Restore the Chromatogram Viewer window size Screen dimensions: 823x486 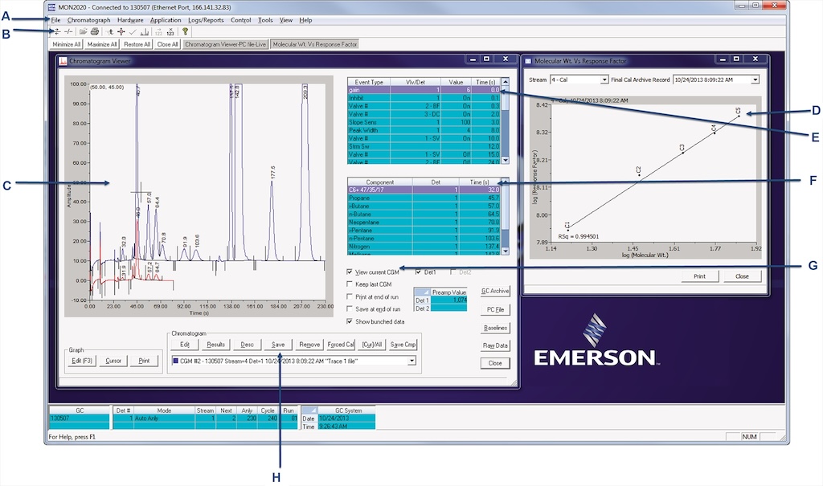coord(486,59)
